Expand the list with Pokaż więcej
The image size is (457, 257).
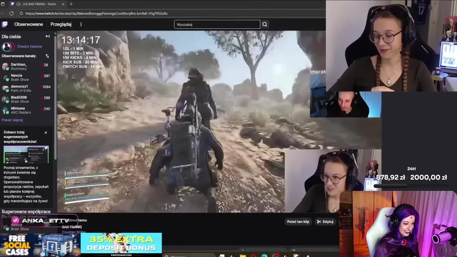click(12, 120)
